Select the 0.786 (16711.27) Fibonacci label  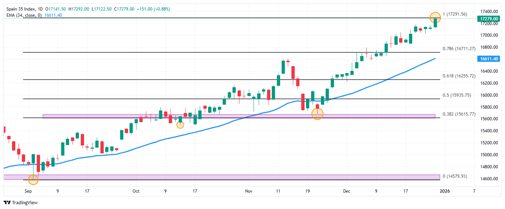click(459, 48)
